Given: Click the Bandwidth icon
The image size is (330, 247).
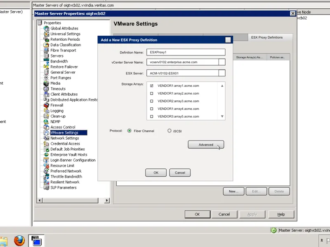Looking at the screenshot, I should point(46,61).
